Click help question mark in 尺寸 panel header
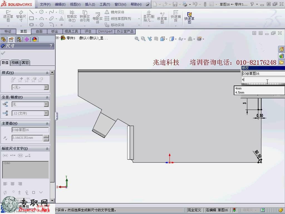This screenshot has height=214, width=285. pos(51,46)
